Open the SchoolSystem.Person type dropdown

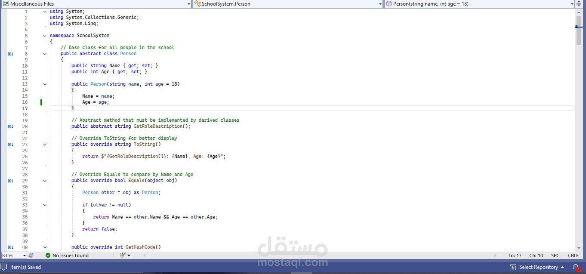287,4
